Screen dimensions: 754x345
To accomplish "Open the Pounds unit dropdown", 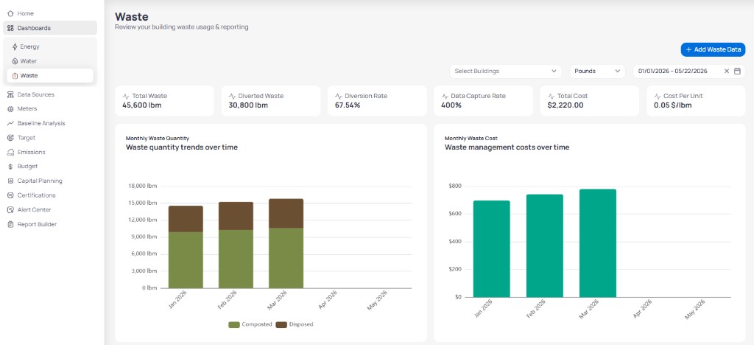I will [x=597, y=72].
